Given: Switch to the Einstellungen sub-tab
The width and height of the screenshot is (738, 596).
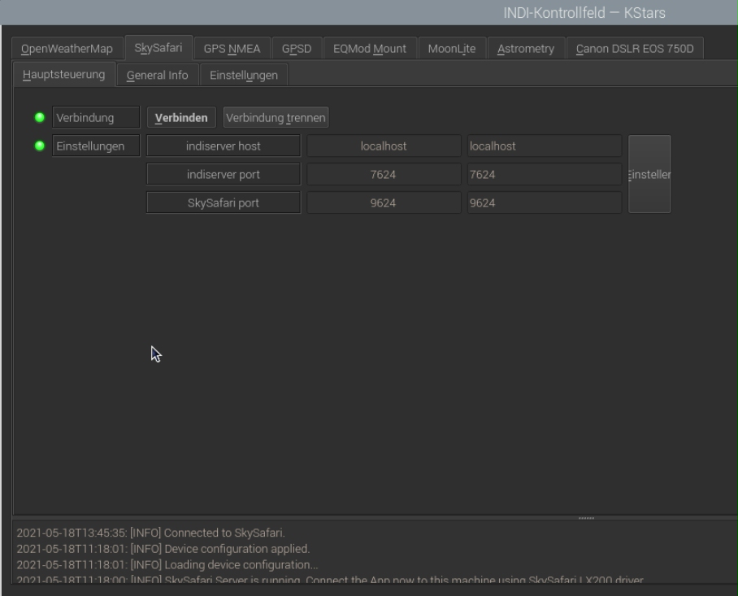Looking at the screenshot, I should [244, 76].
